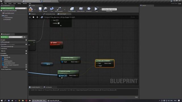Open Class Settings from the toolbar
This screenshot has width=182, height=102.
72,9
